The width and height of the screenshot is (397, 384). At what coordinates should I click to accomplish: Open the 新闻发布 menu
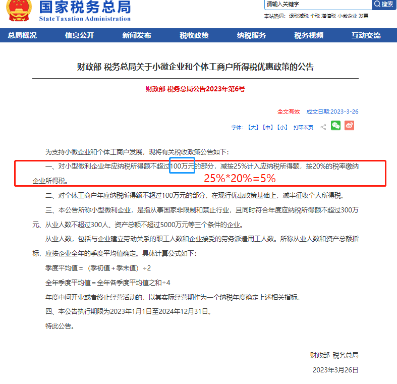point(137,35)
